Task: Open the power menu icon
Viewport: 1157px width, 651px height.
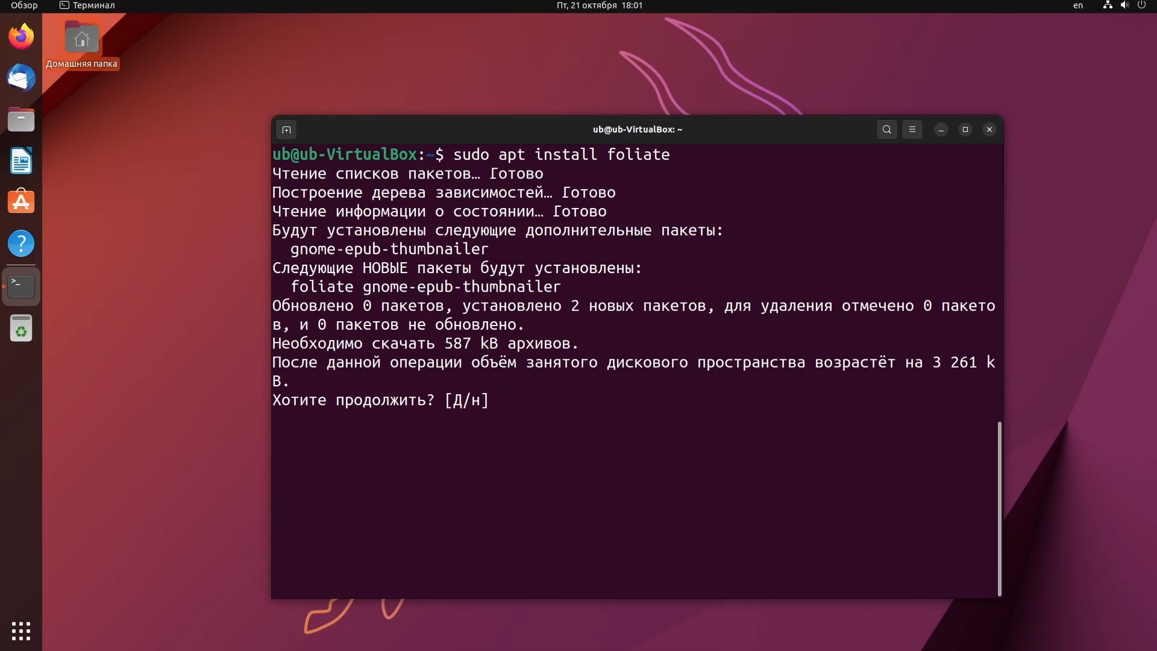Action: pyautogui.click(x=1141, y=5)
